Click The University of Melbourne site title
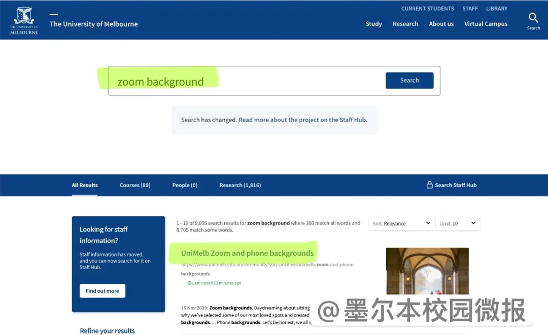548x335 pixels. 94,24
